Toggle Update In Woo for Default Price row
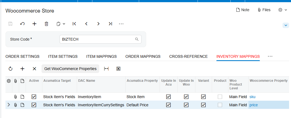Screen dimensions: 291x118 point(186,105)
